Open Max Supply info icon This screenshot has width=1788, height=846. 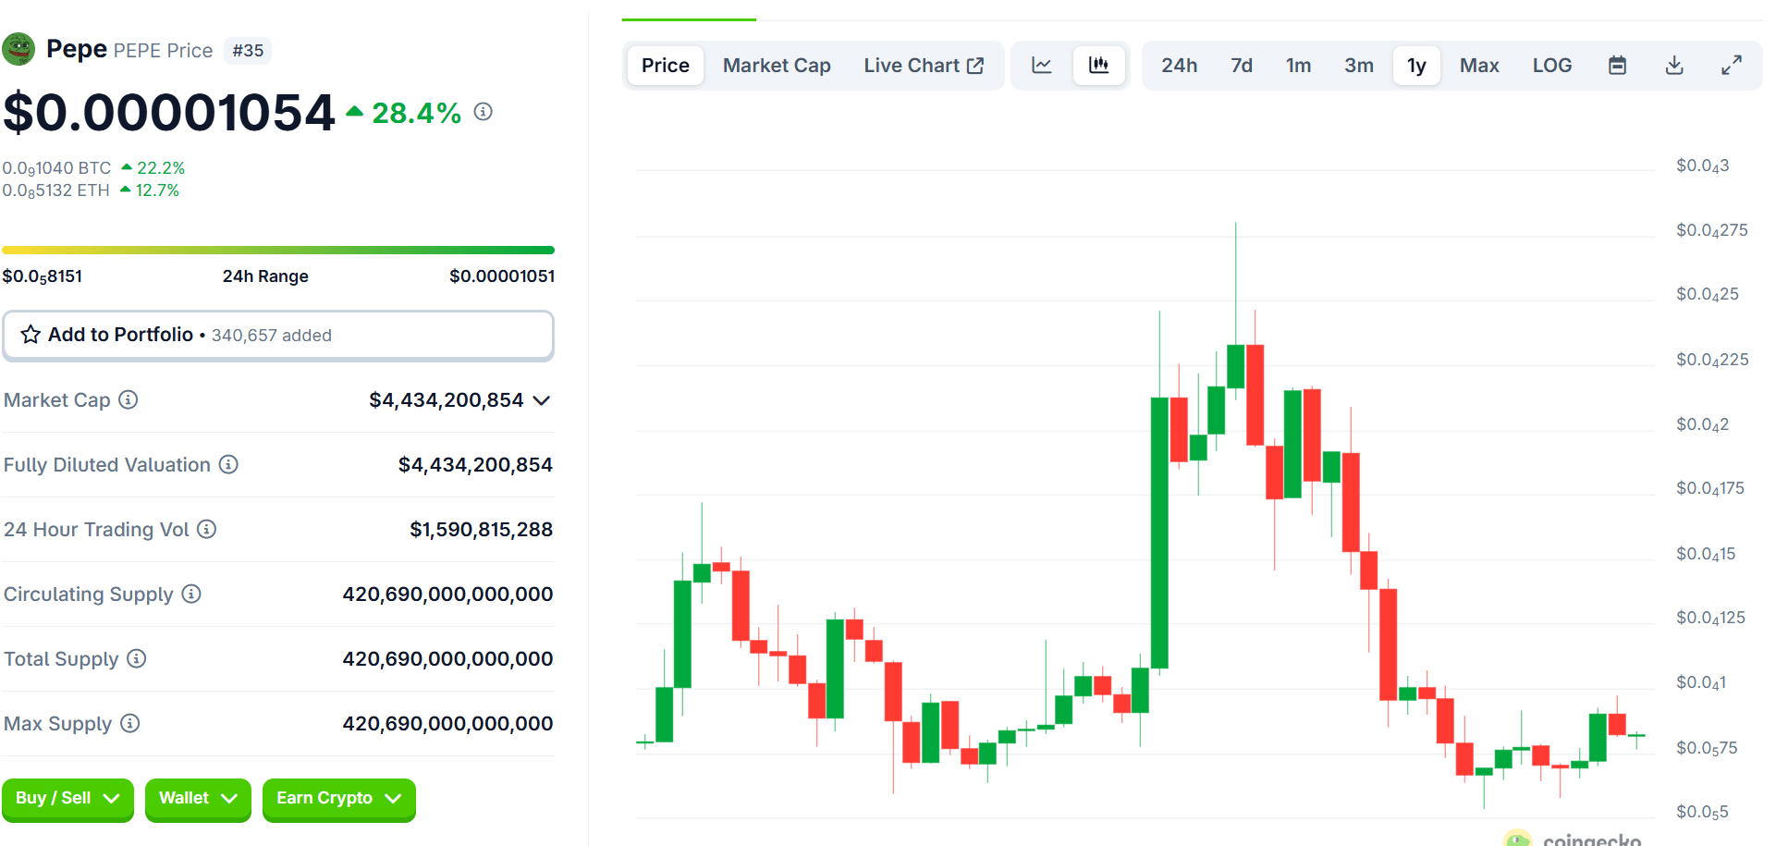coord(130,723)
